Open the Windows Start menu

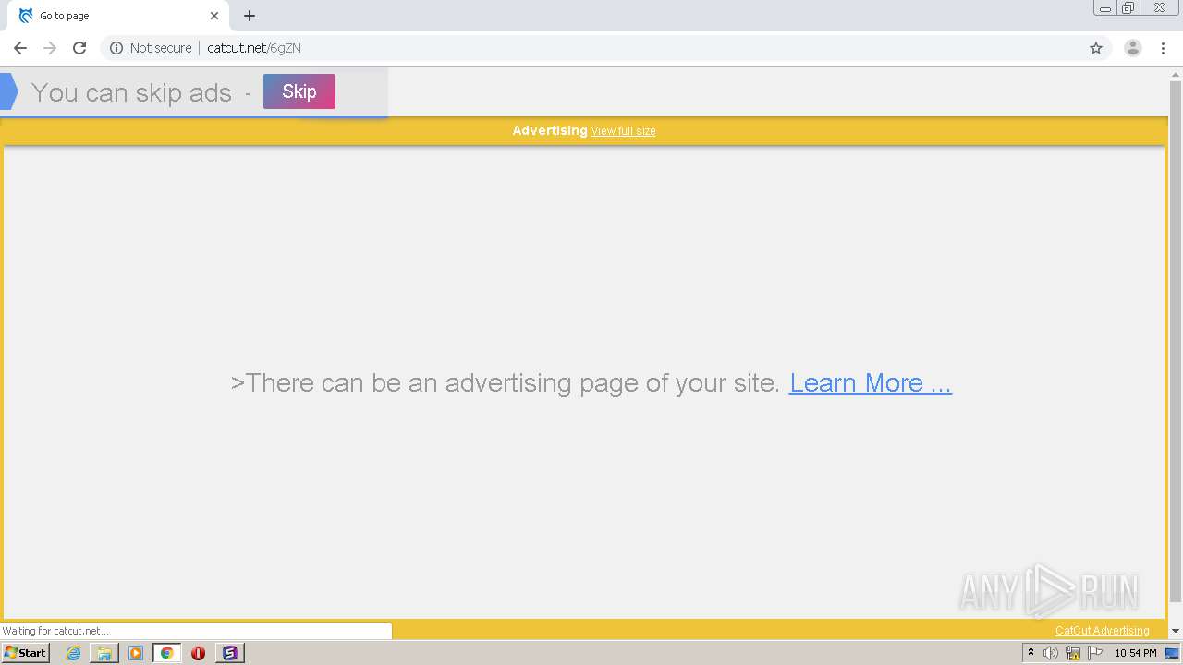25,653
